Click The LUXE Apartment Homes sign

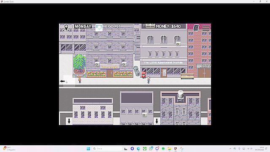click(163, 62)
